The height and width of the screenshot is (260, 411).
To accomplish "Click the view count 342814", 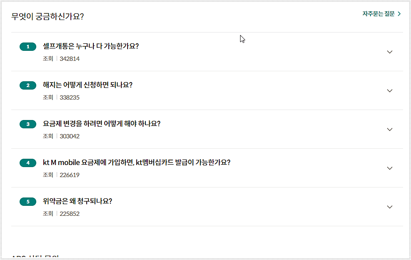I will click(70, 59).
